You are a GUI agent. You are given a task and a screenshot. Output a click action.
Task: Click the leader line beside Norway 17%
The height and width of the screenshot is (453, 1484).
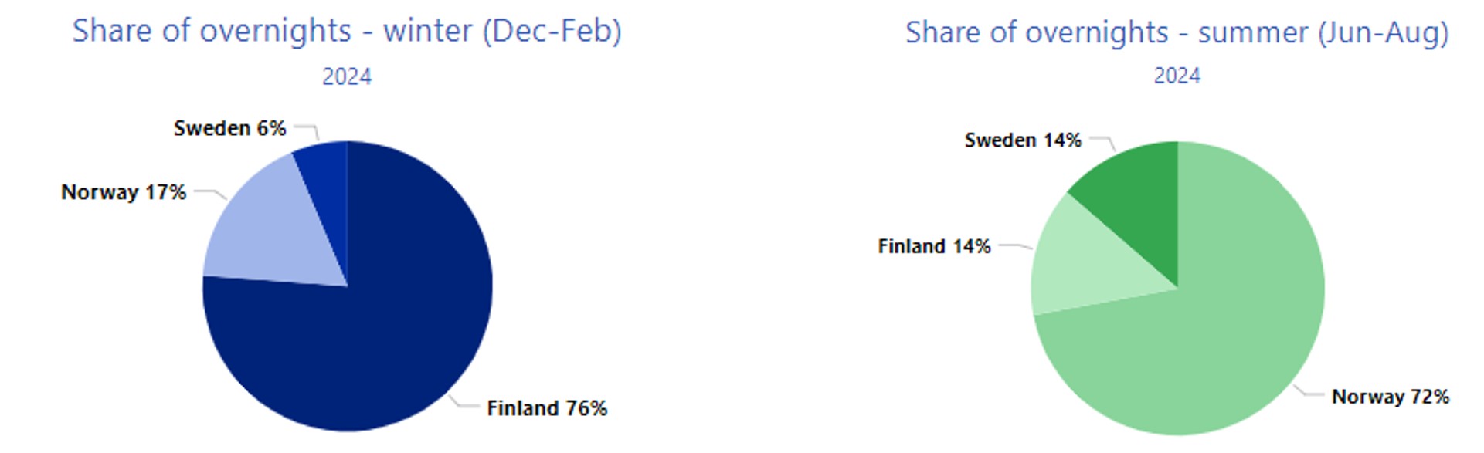[210, 194]
